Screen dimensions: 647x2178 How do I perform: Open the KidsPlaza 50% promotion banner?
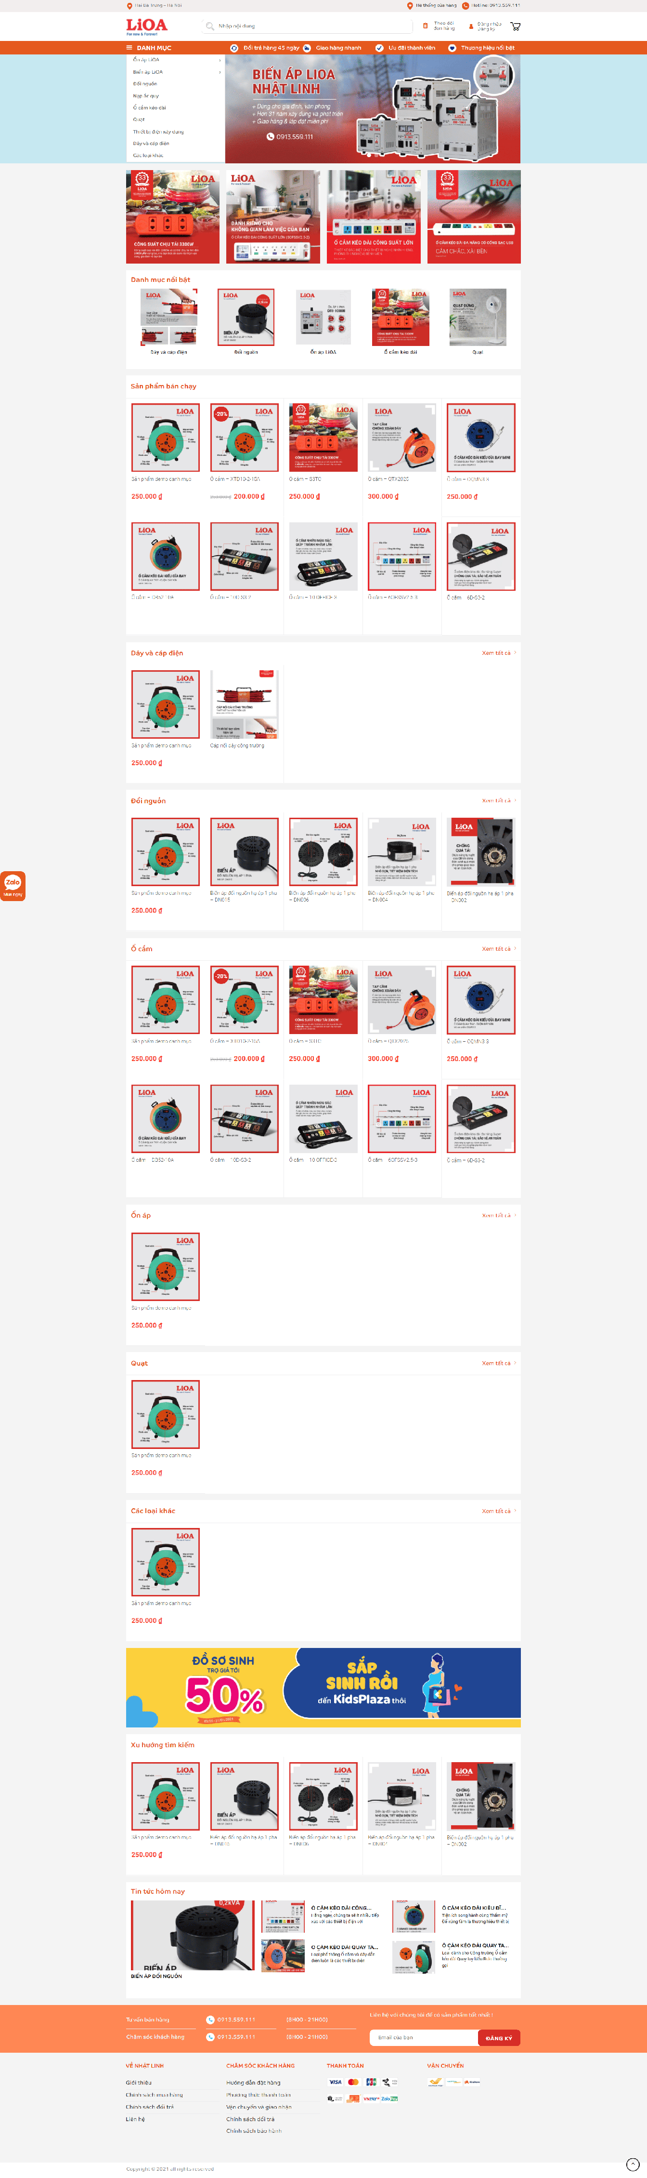pos(323,1687)
